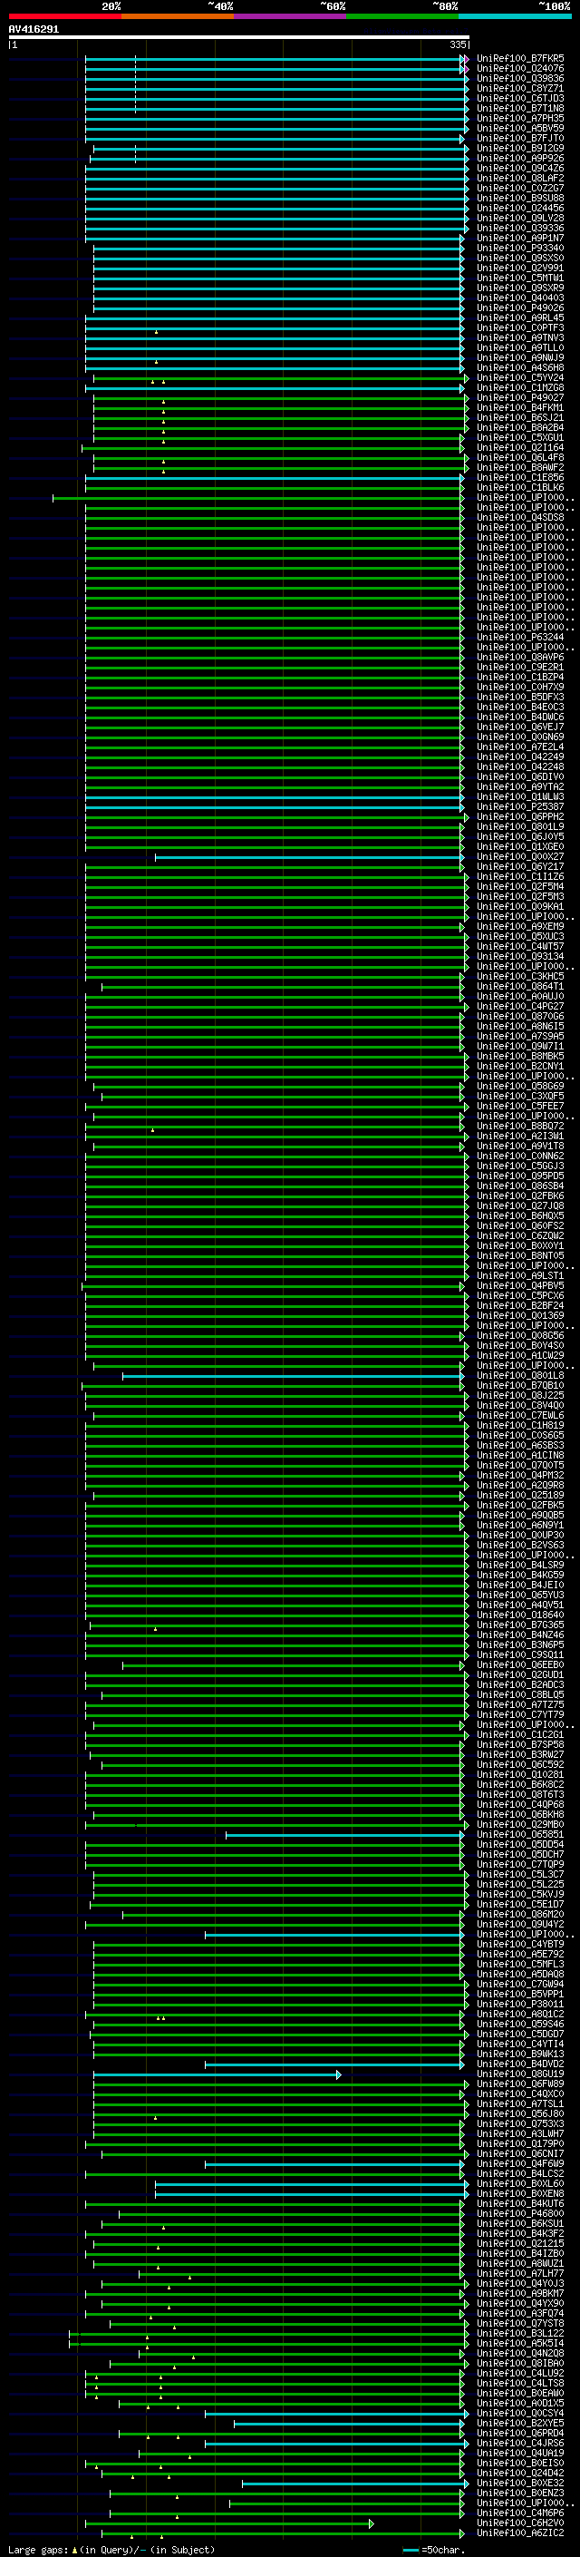580x2557 pixels.
Task: Click label UniRef100_O42249
Action: (x=520, y=756)
